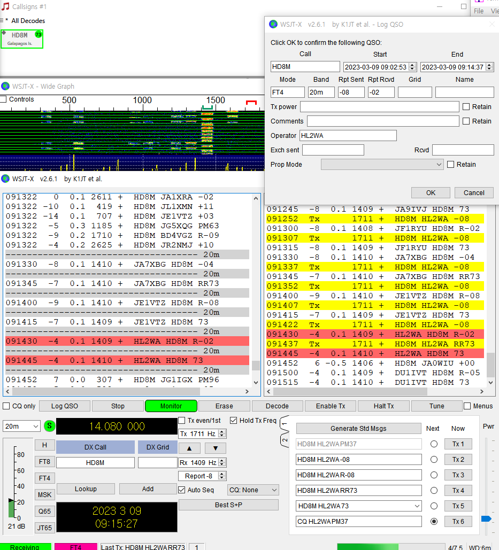Screen dimensions: 499x550
Task: Switch to message tab 2
Action: pyautogui.click(x=285, y=440)
